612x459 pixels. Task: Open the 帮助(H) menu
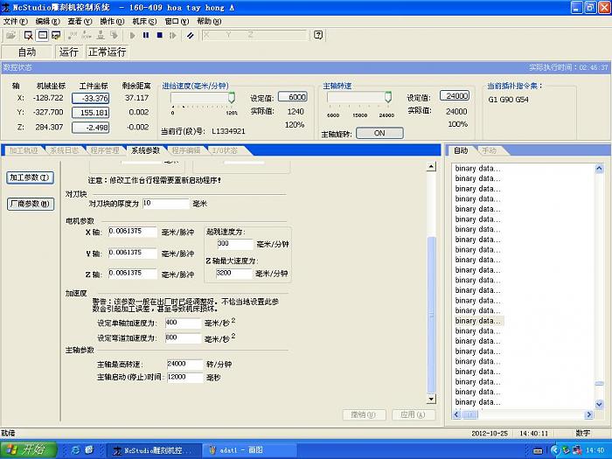click(209, 22)
